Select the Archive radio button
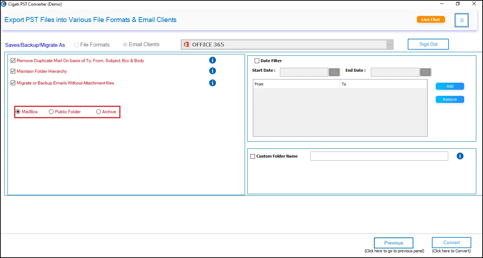The height and width of the screenshot is (258, 483). point(99,112)
